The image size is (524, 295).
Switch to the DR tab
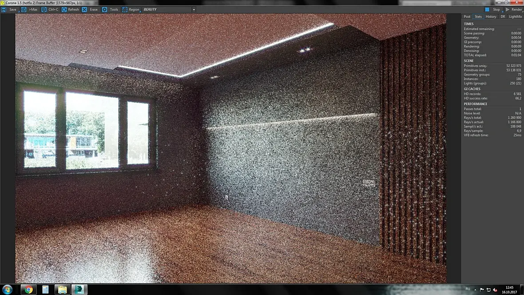point(503,16)
